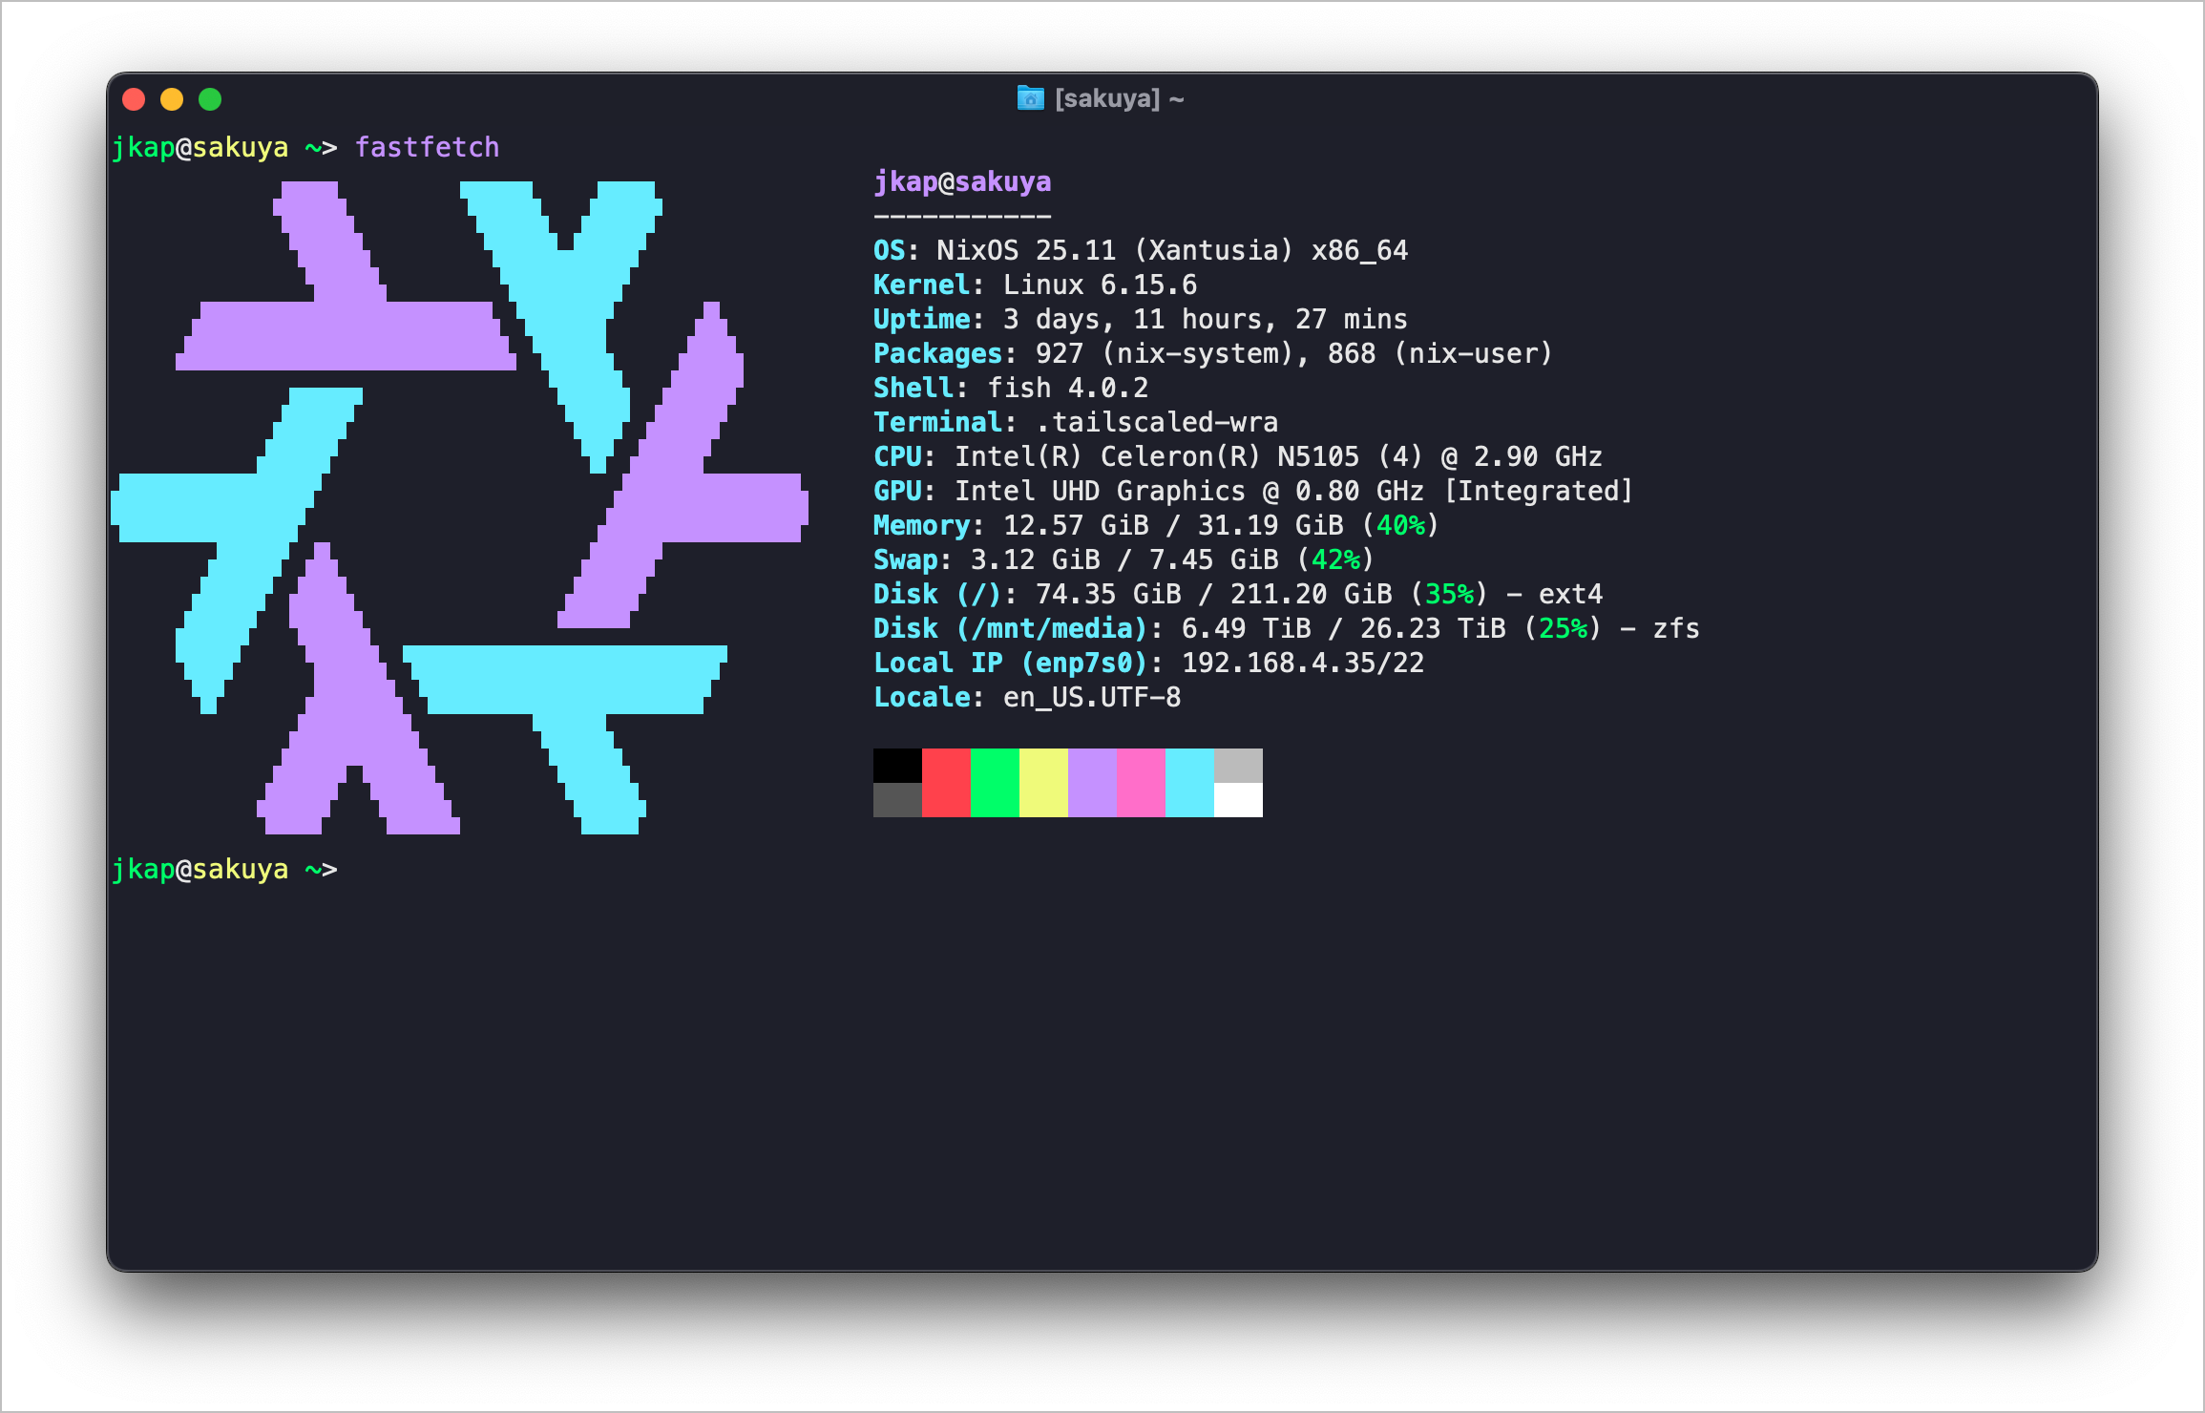This screenshot has height=1413, width=2205.
Task: Click the Shell: fish 4.0.2 line
Action: click(1011, 388)
